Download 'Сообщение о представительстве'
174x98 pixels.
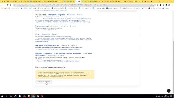(x=74, y=45)
